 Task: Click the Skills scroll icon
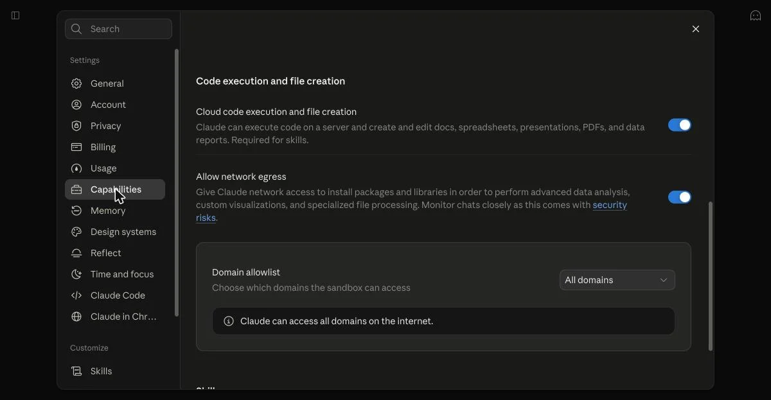[x=76, y=371]
